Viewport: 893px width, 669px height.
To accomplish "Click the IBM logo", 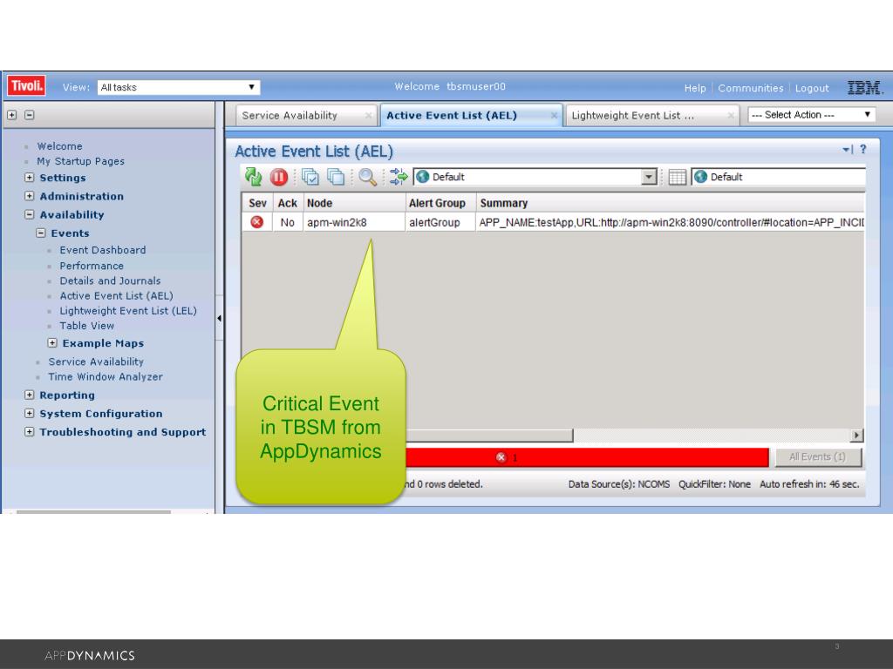I will pyautogui.click(x=864, y=88).
